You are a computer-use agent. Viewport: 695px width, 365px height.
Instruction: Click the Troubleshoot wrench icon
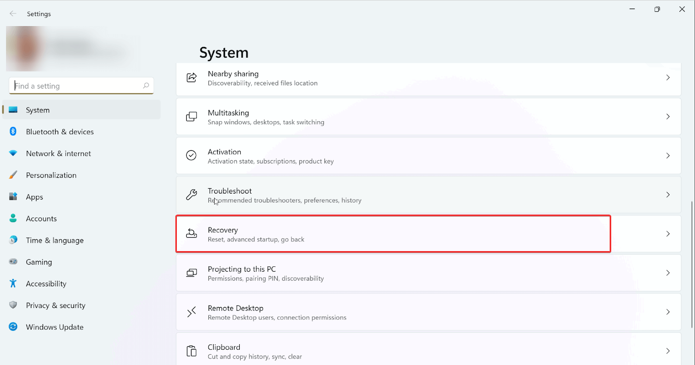coord(192,195)
